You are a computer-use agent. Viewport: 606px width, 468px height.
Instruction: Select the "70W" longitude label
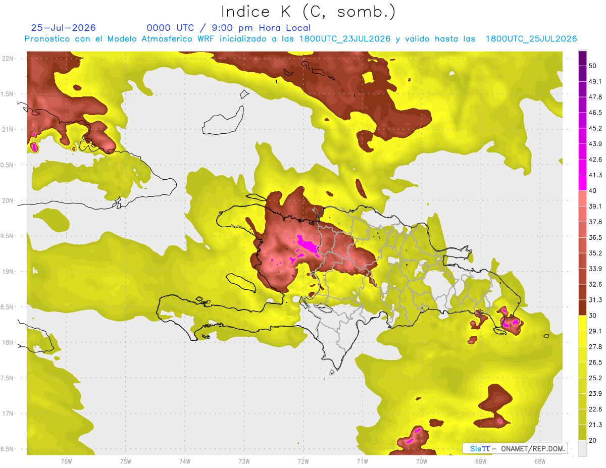[421, 461]
